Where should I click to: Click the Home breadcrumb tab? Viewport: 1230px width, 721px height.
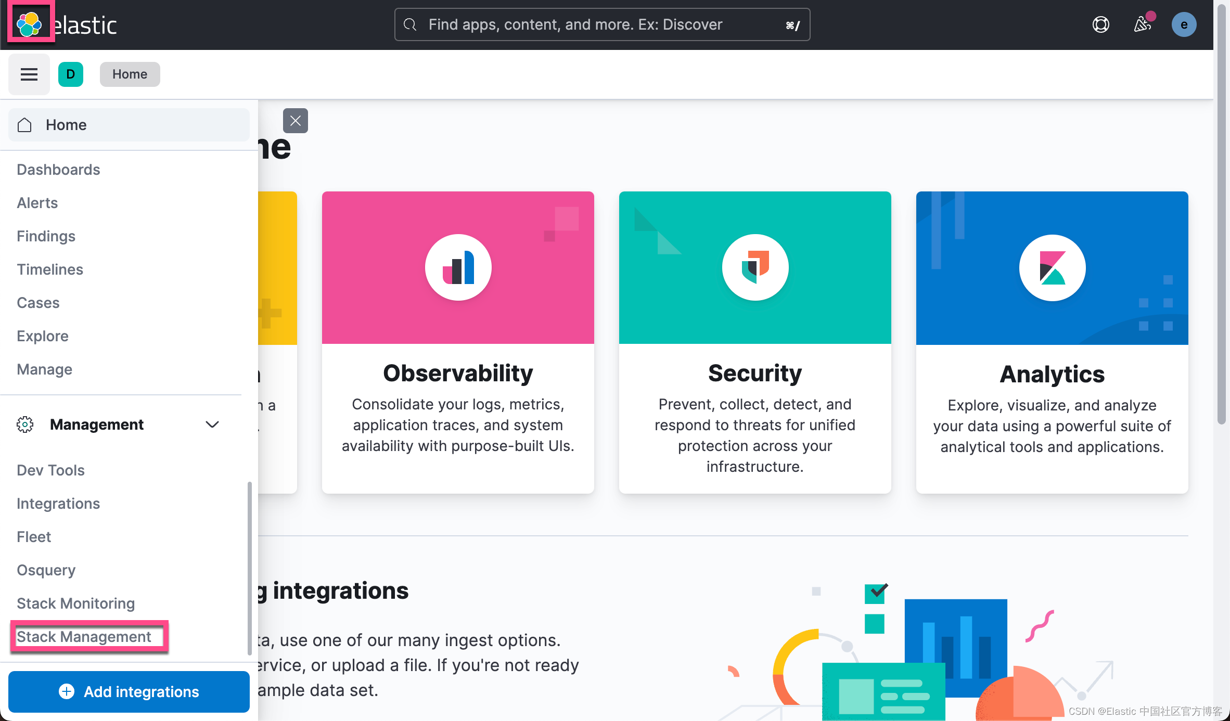coord(130,74)
